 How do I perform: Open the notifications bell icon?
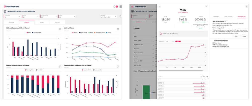(114, 7)
